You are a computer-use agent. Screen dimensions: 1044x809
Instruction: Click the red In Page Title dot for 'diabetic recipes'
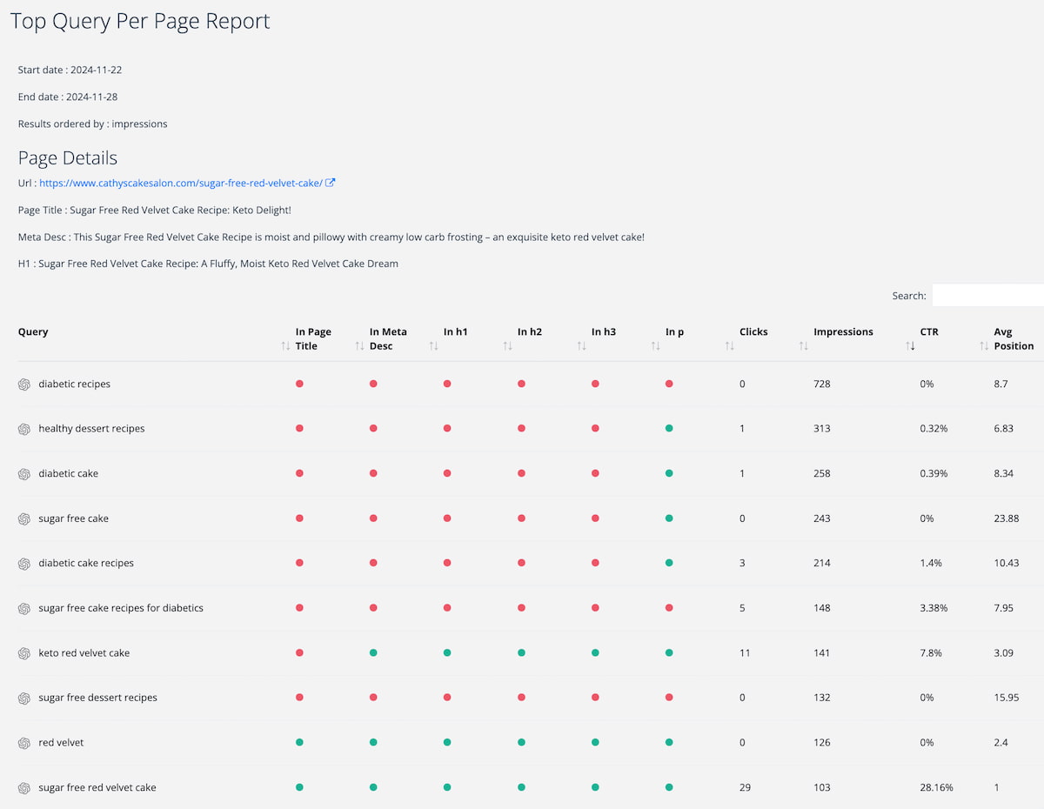pyautogui.click(x=299, y=384)
